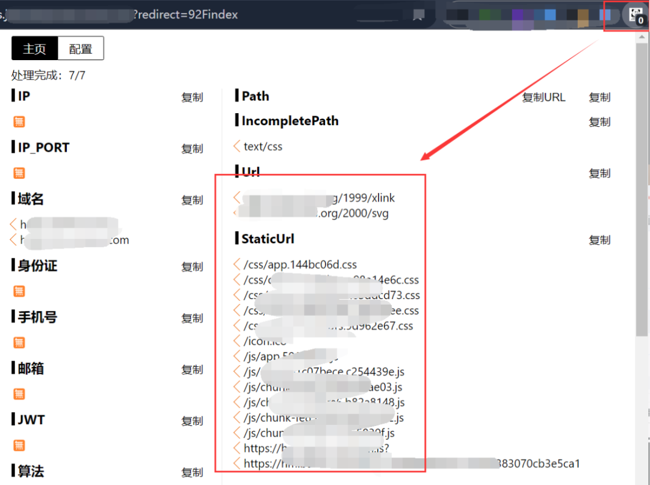The height and width of the screenshot is (485, 650).
Task: Copy the Url section with 复制
Action: 600,173
